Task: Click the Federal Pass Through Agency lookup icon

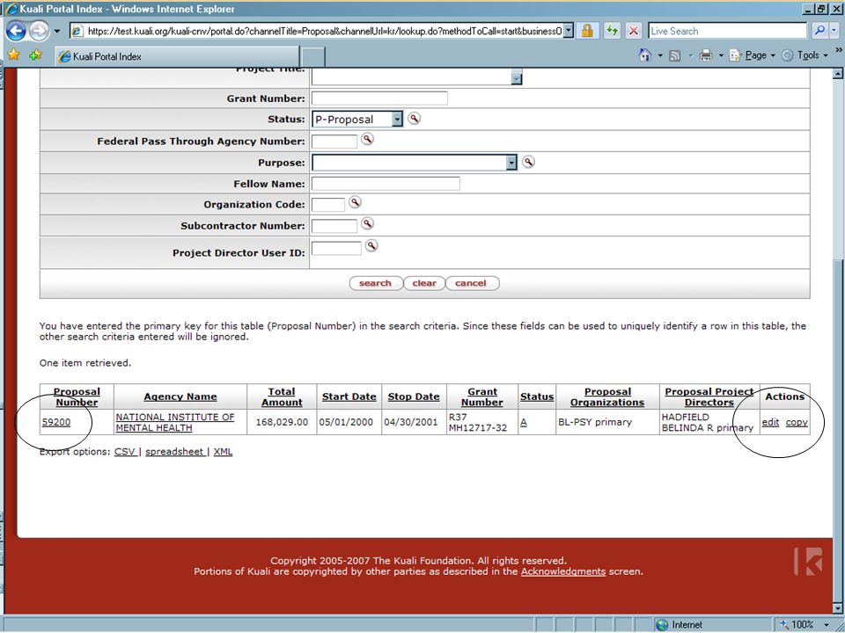Action: coord(367,140)
